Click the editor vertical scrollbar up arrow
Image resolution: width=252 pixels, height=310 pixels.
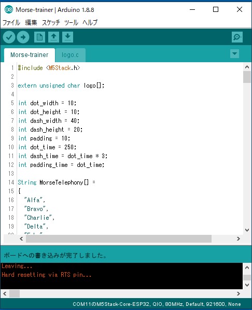click(247, 67)
